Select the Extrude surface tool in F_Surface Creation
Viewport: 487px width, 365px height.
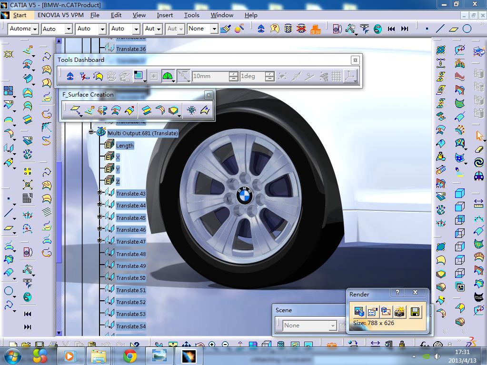click(89, 110)
